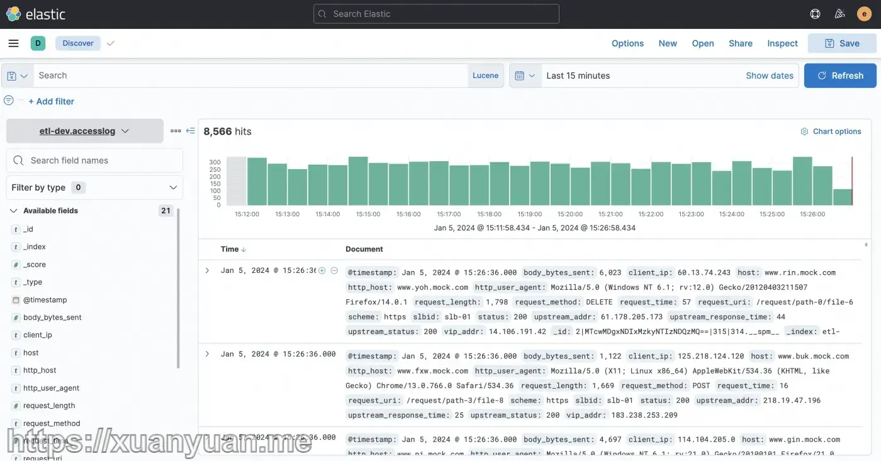
Task: Switch the Lucene query language toggle
Action: [485, 75]
